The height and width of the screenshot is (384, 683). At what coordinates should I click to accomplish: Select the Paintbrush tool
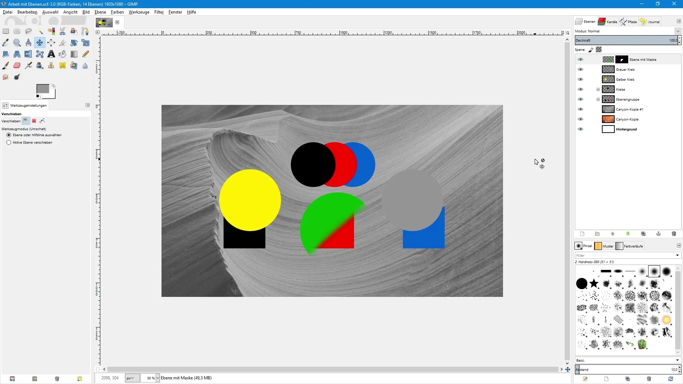6,65
